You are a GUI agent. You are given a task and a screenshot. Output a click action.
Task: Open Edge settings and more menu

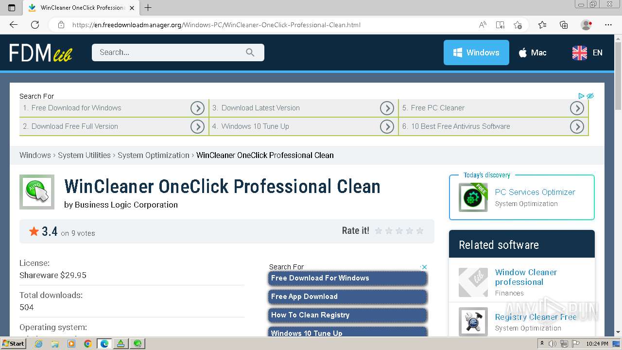coord(608,25)
